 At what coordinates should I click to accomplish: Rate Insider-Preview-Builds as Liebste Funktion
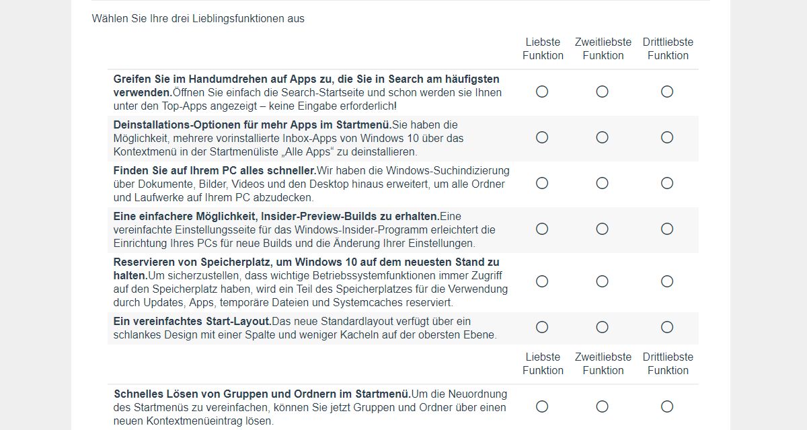(542, 229)
